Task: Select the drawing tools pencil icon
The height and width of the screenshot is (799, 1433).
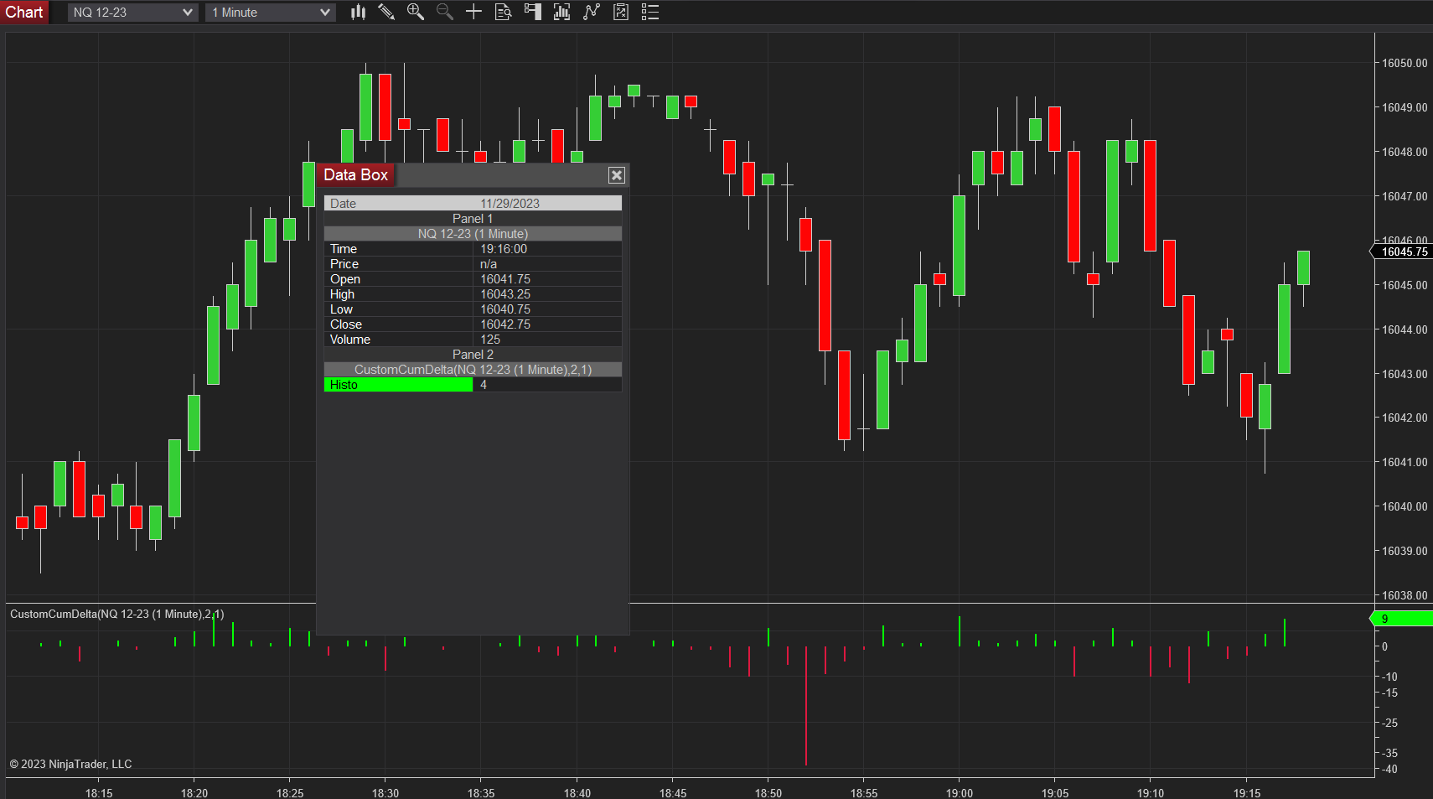Action: [x=386, y=12]
